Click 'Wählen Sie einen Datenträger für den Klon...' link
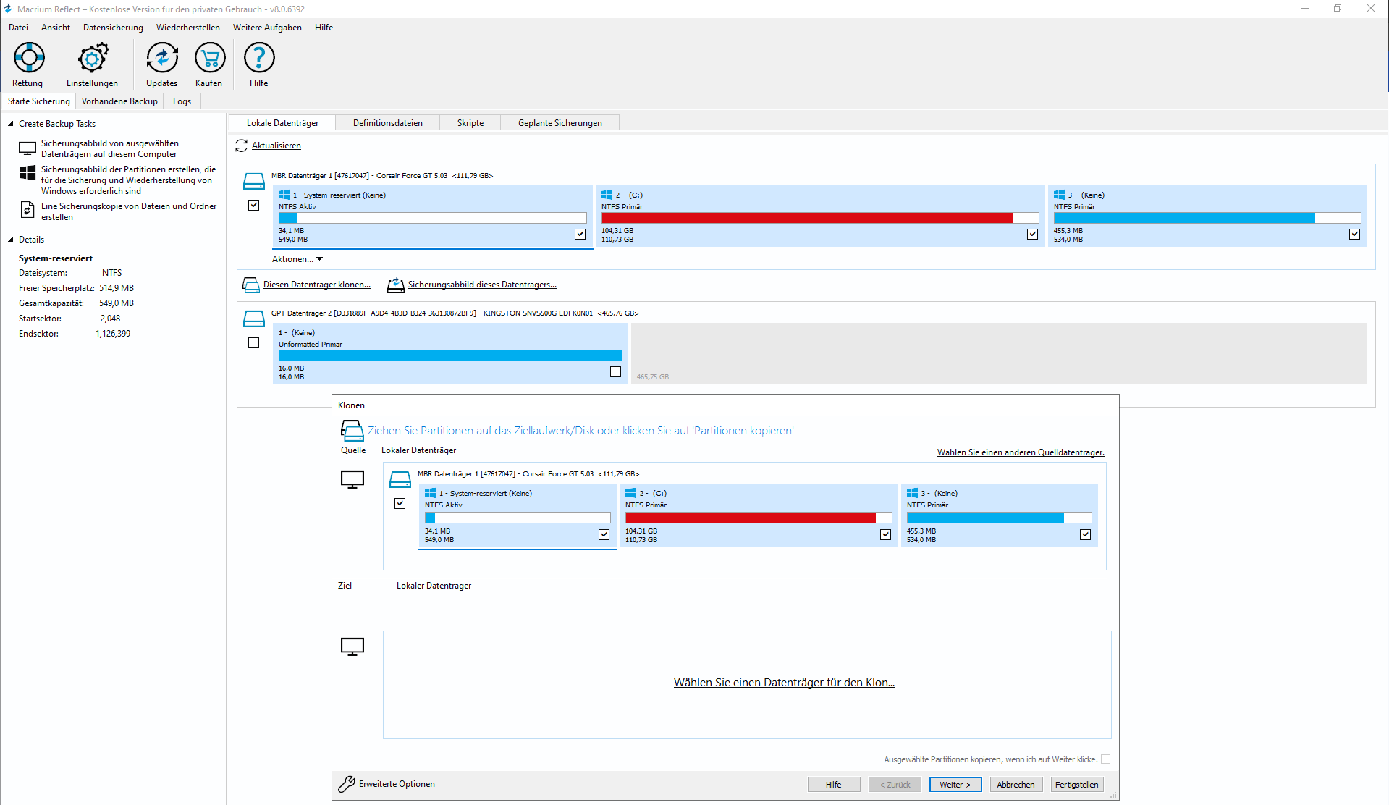Screen dimensions: 1389x805 783,683
